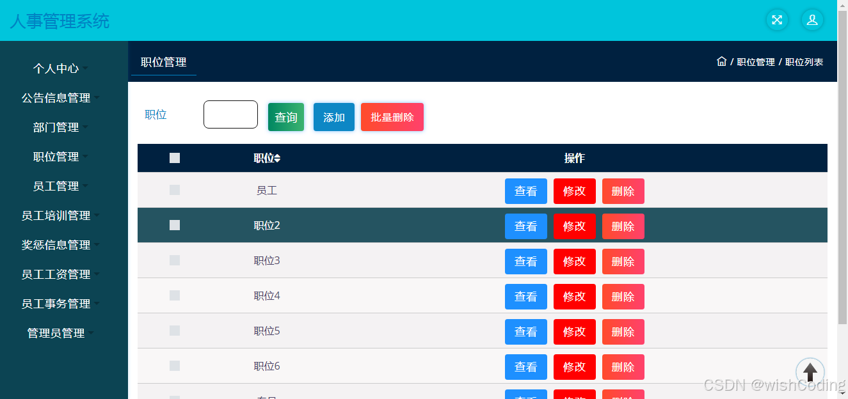Click 删除 for row 职位3
This screenshot has width=848, height=399.
pos(623,262)
